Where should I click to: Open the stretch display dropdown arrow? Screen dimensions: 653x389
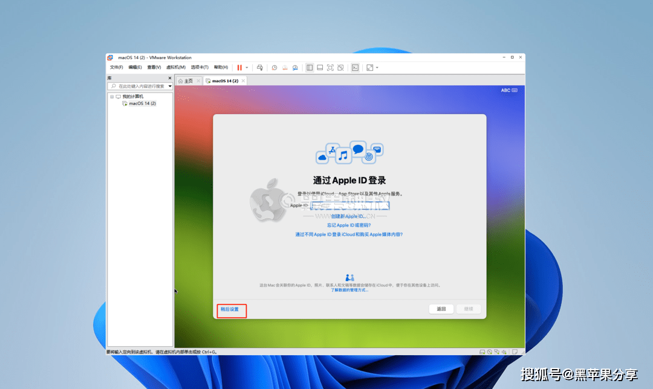click(377, 68)
